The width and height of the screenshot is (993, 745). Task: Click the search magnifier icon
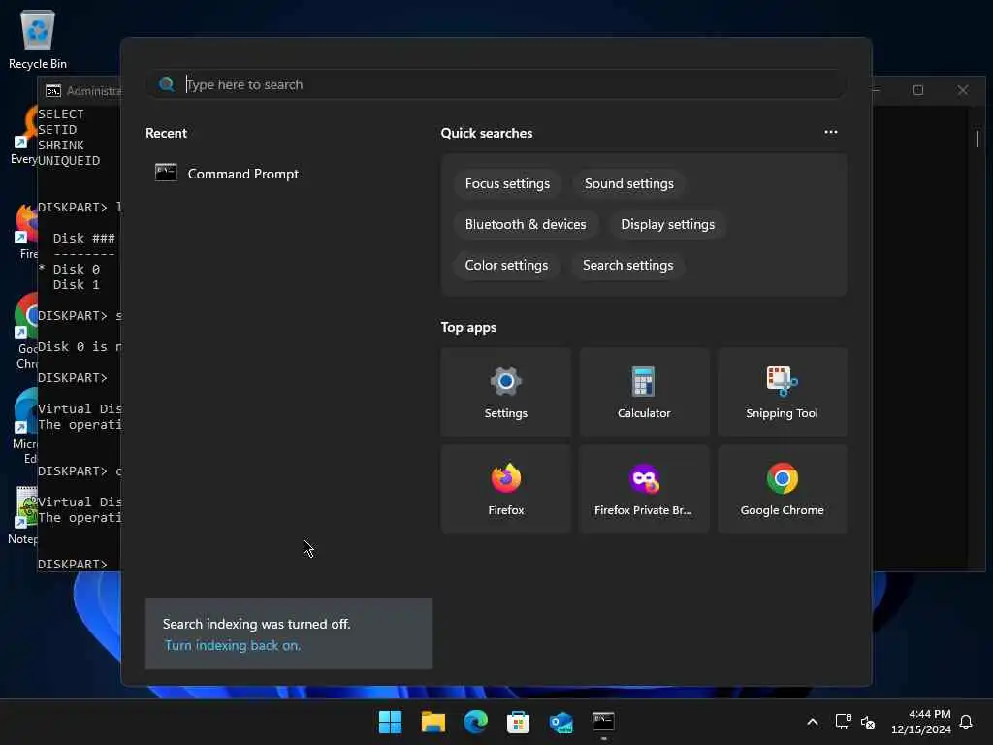click(x=167, y=84)
